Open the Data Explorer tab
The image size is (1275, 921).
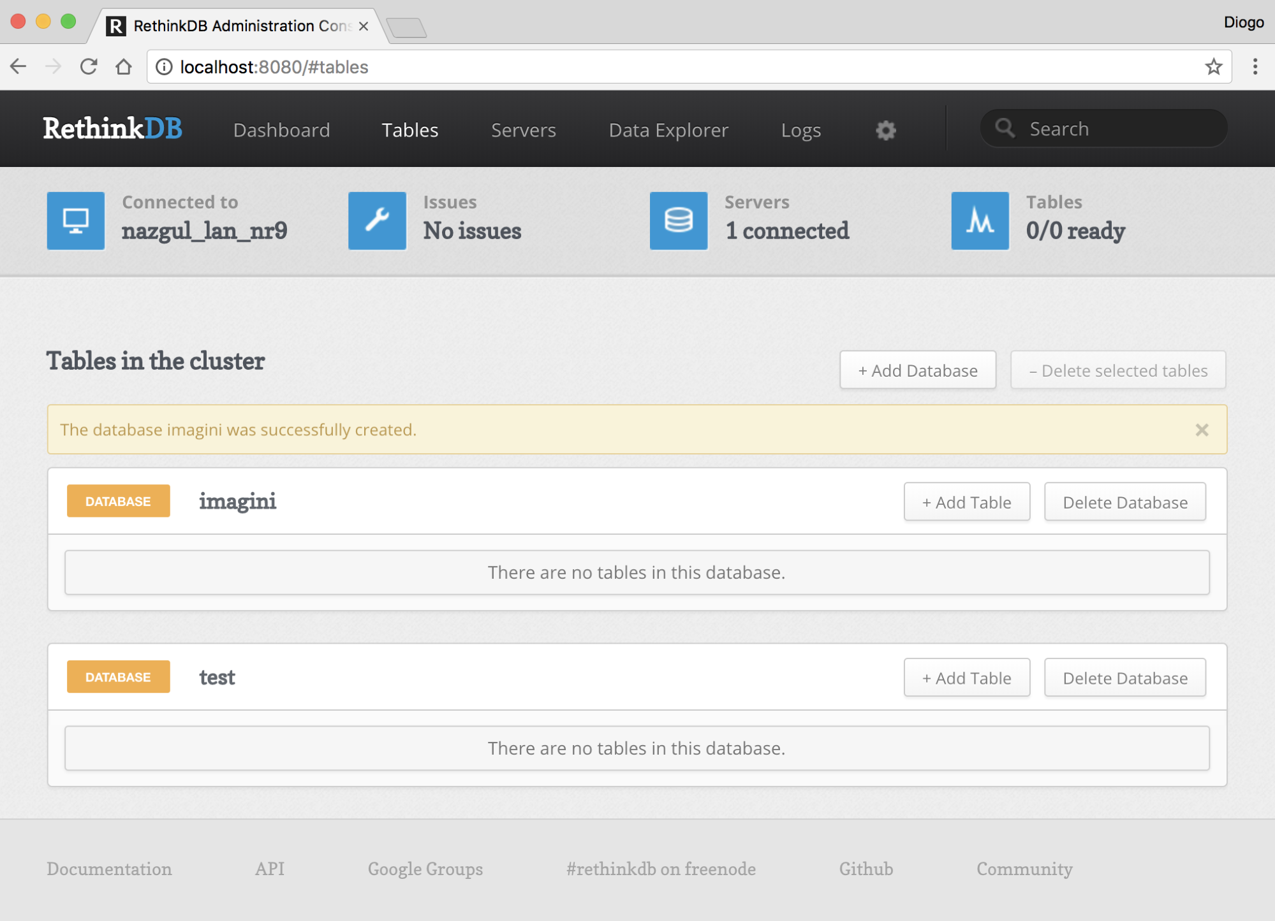[668, 130]
